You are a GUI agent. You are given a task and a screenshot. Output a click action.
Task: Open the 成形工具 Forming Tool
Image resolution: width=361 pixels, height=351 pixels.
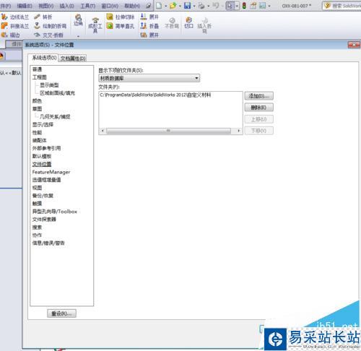click(x=95, y=25)
